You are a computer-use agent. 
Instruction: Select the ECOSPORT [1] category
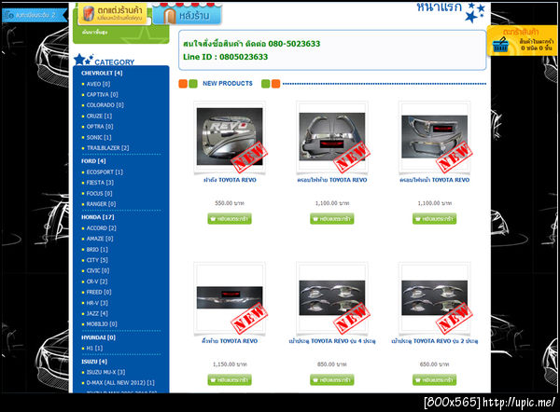pyautogui.click(x=105, y=172)
